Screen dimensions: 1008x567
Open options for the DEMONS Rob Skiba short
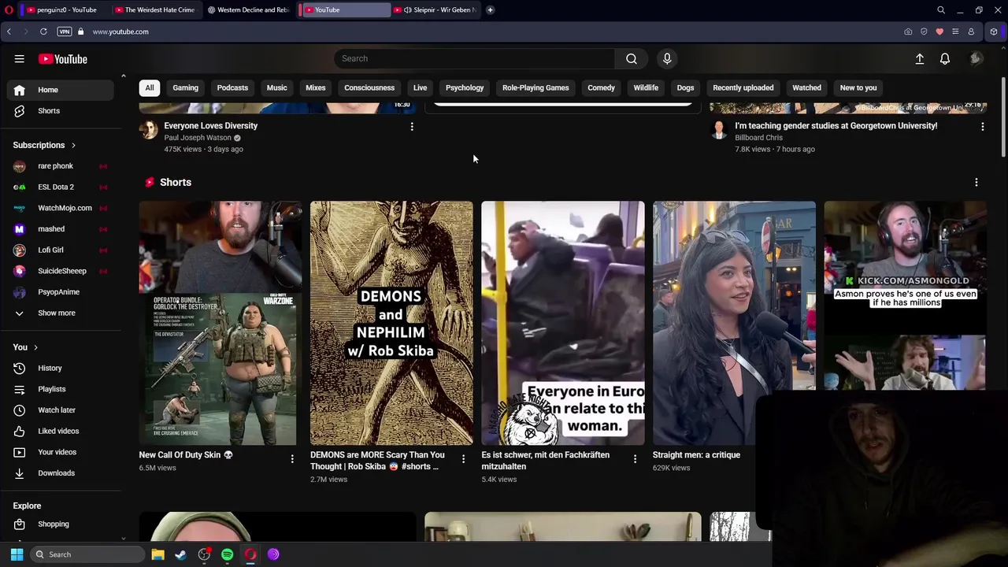tap(463, 458)
